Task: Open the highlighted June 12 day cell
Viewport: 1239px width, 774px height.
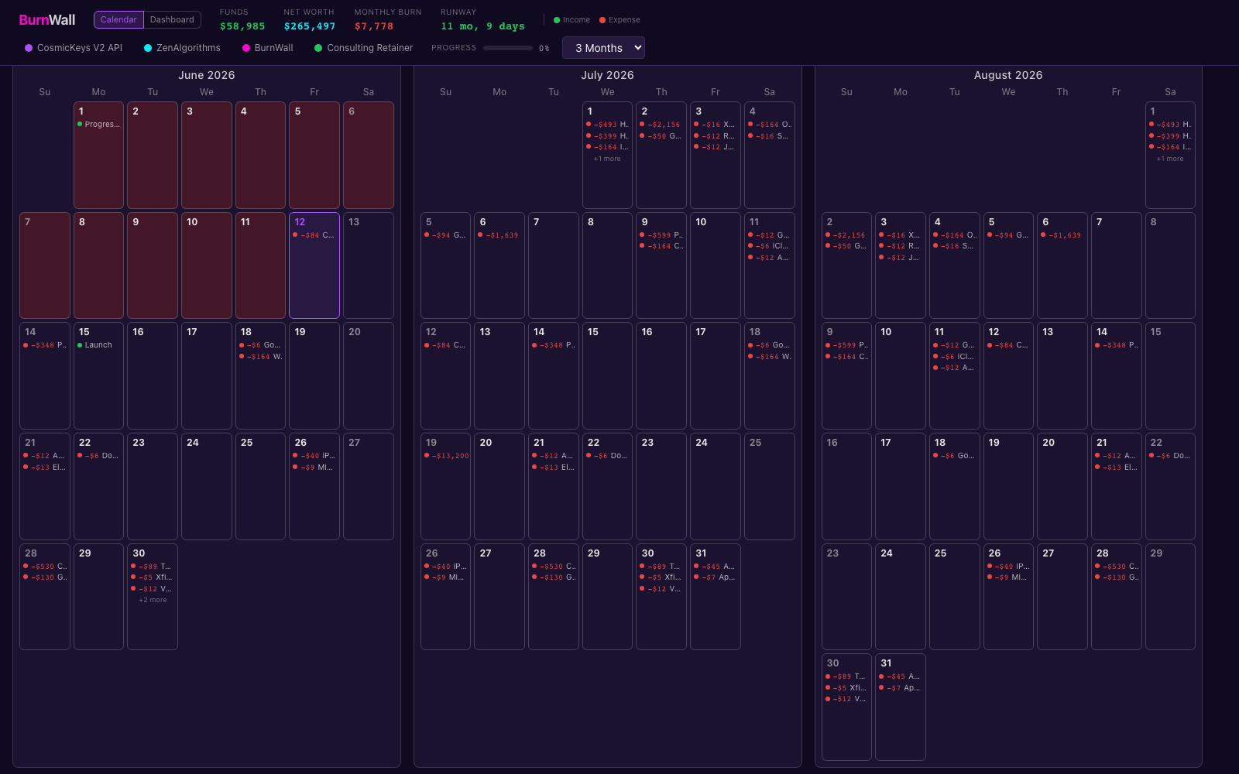Action: (x=314, y=265)
